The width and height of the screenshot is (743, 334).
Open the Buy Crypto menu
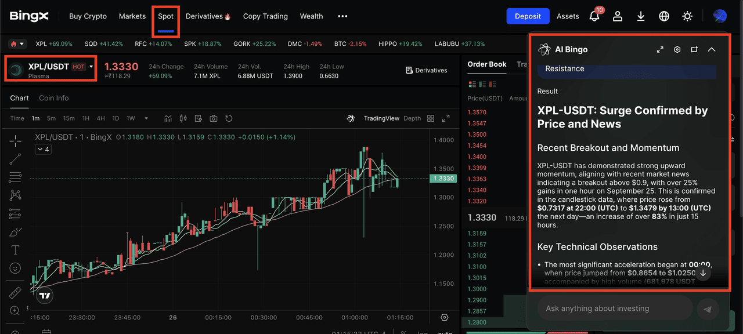(88, 16)
